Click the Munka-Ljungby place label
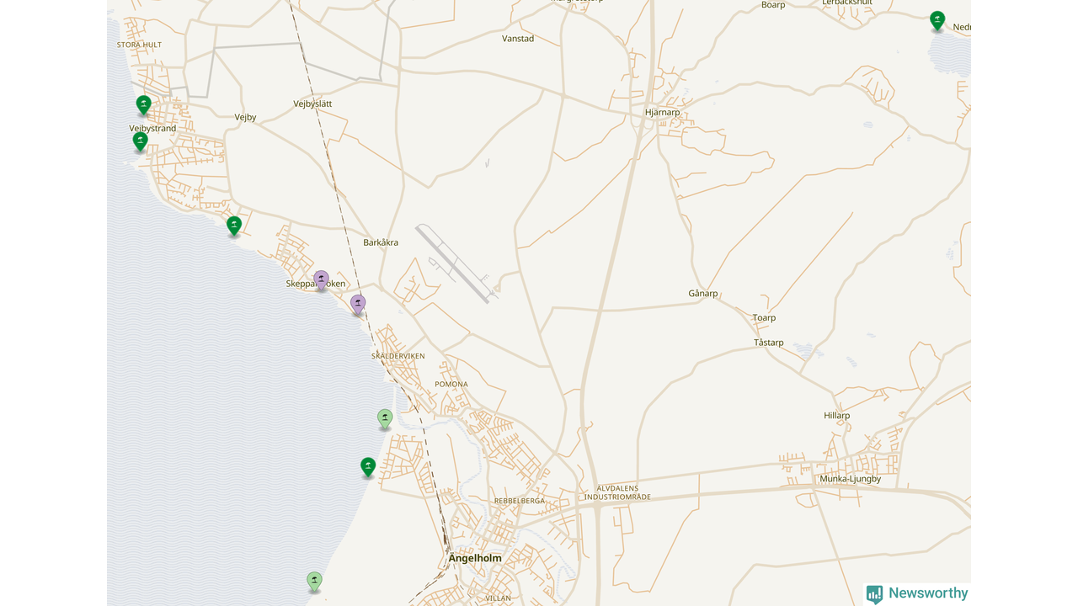This screenshot has width=1078, height=606. pyautogui.click(x=851, y=479)
